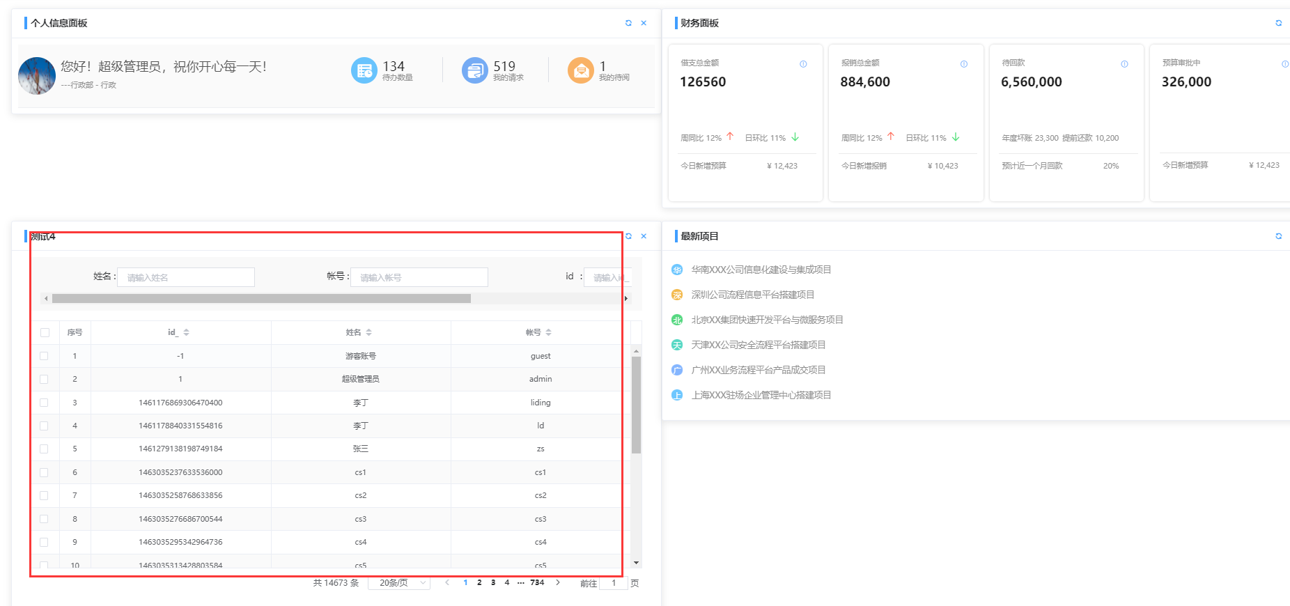The image size is (1290, 606).
Task: Open the 20条/页 page size dropdown
Action: click(x=399, y=583)
